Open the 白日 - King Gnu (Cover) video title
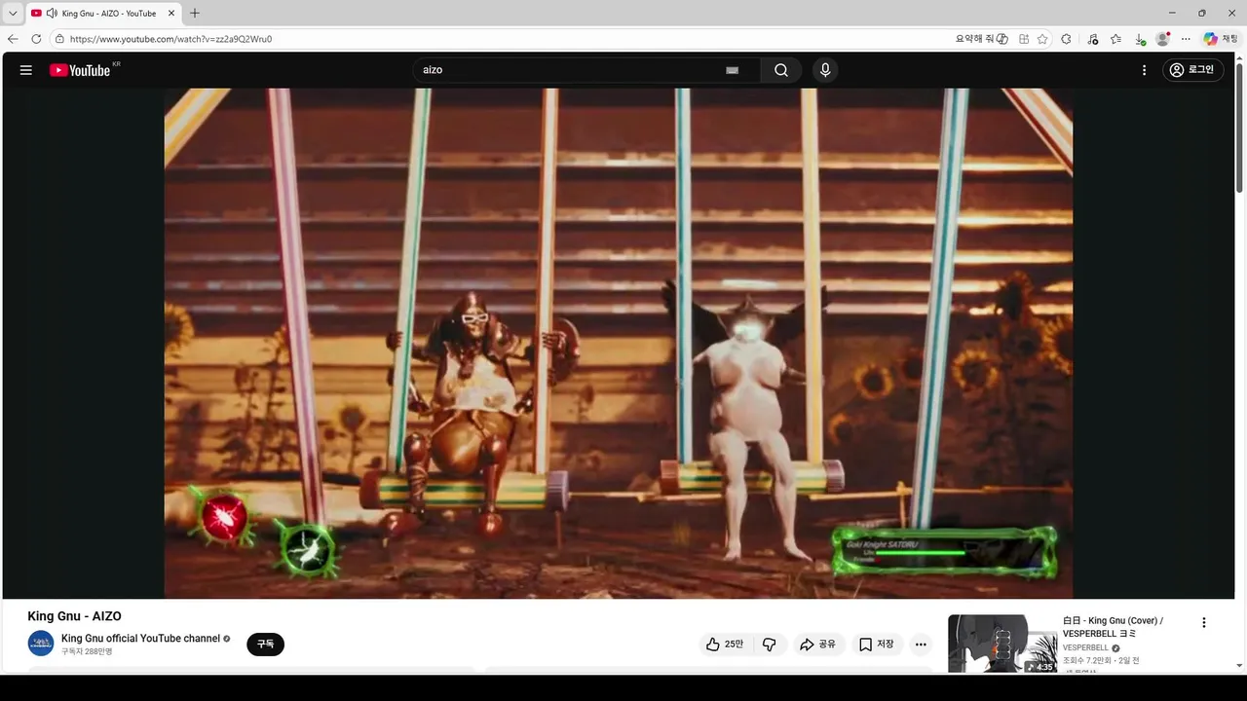This screenshot has width=1247, height=701. point(1113,627)
